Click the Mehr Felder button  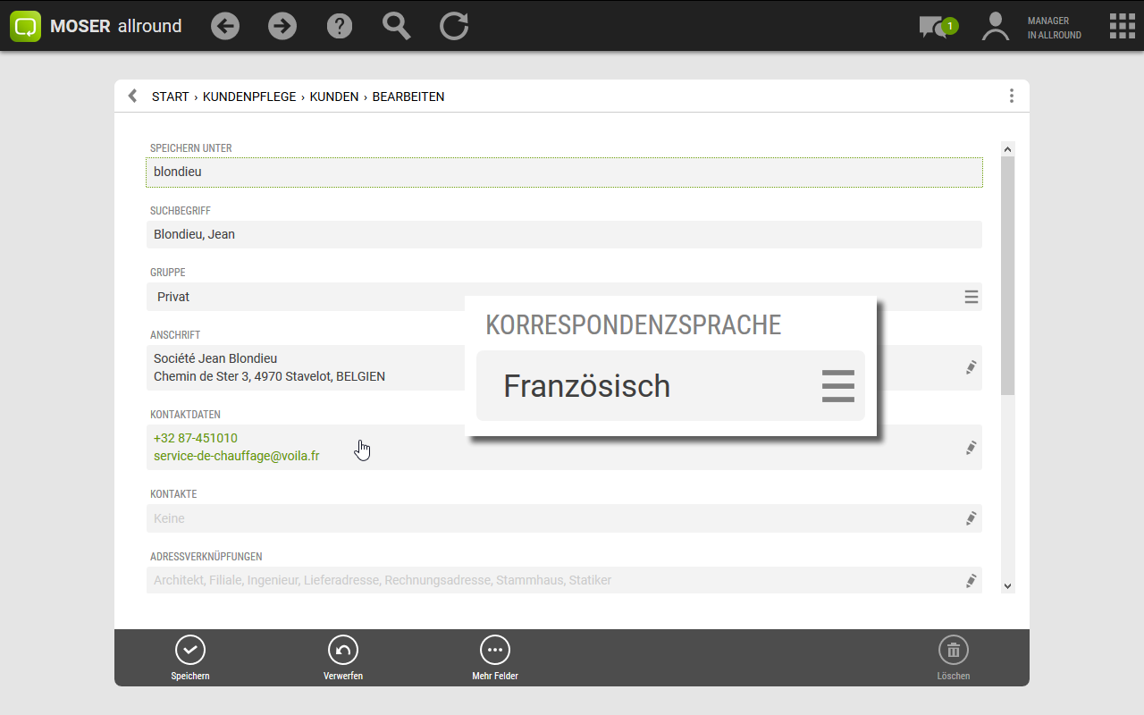[x=495, y=659]
